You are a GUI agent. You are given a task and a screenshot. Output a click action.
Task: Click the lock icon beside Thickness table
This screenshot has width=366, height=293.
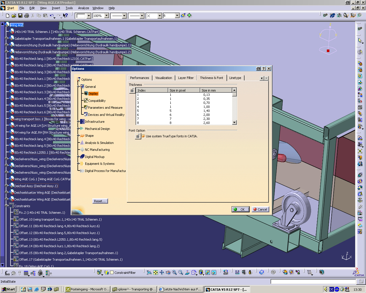(x=132, y=90)
